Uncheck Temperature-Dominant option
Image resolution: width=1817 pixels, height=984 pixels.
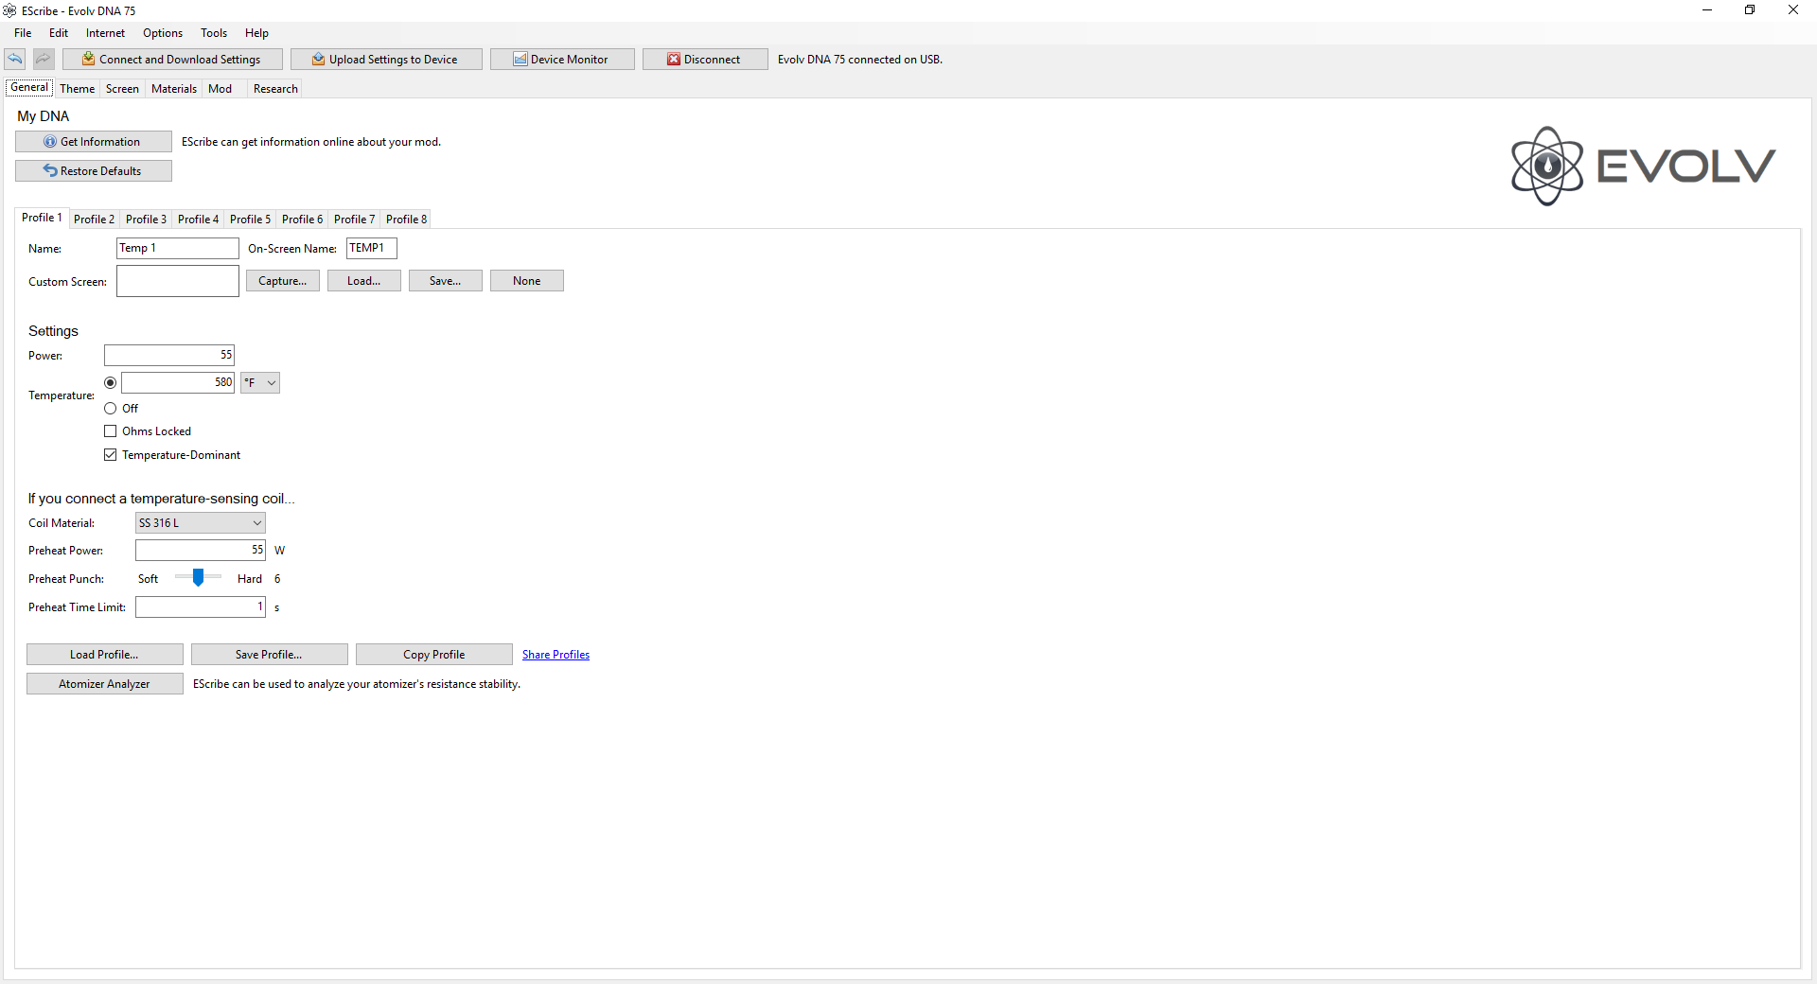tap(111, 455)
